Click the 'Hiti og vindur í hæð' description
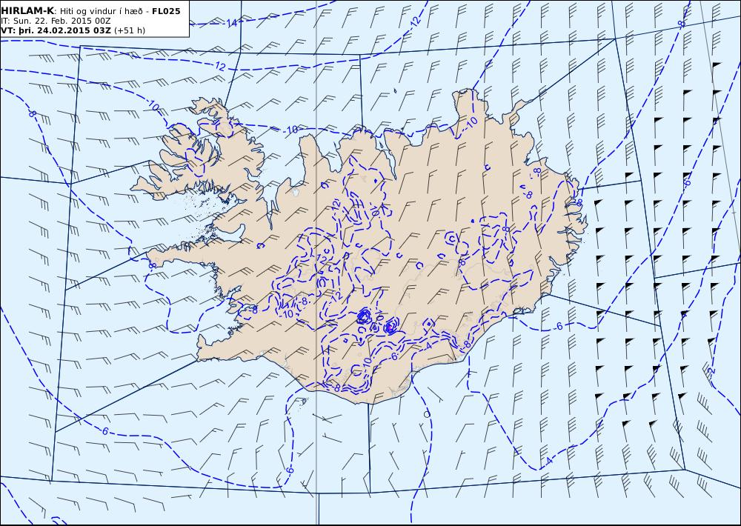741x526 pixels. coord(101,11)
